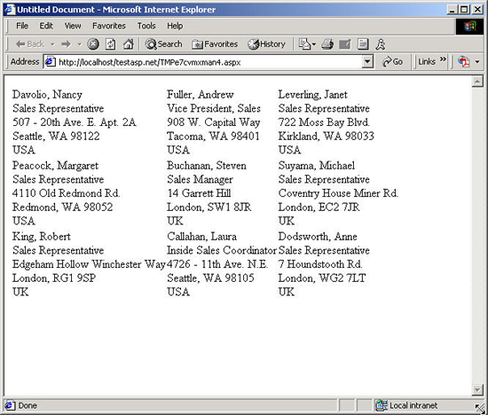Click the Mail icon in toolbar
488x415 pixels.
click(x=304, y=44)
